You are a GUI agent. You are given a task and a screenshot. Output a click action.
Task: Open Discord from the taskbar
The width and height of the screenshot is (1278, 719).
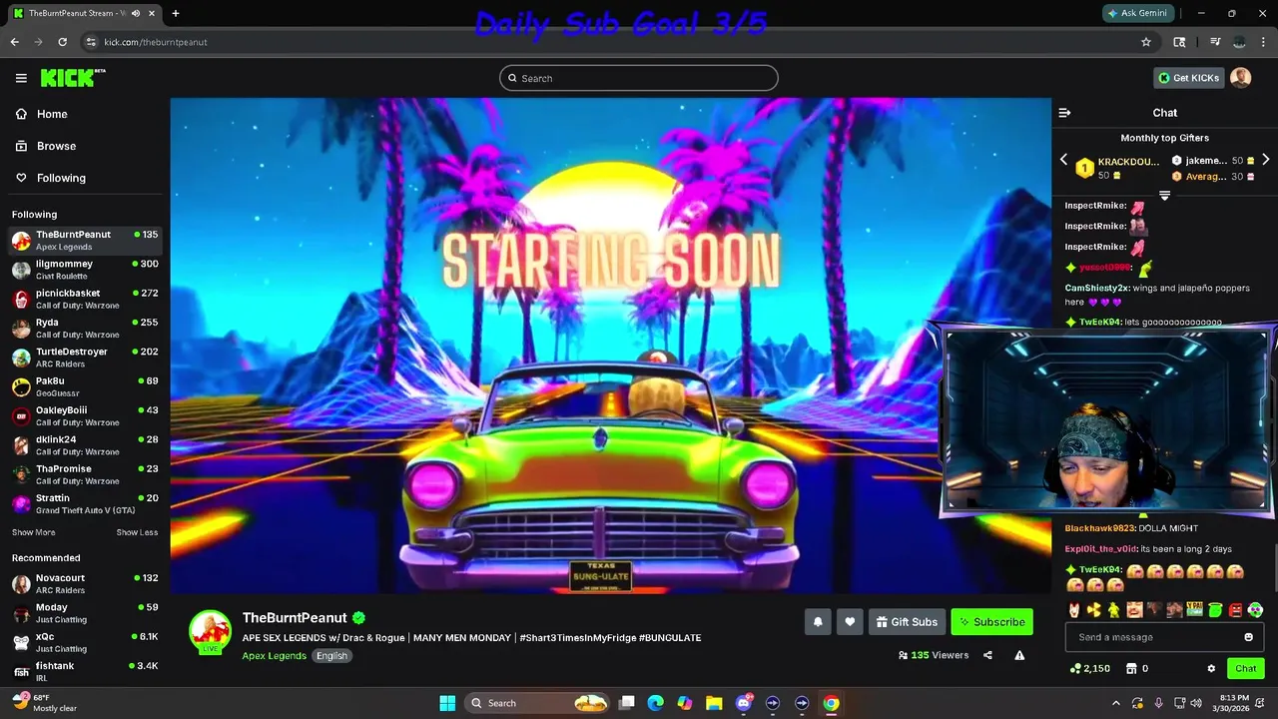click(743, 703)
